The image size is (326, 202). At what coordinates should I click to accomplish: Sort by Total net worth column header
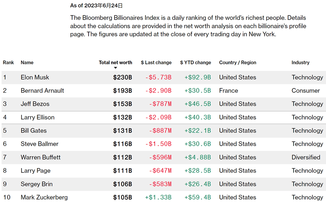click(115, 63)
